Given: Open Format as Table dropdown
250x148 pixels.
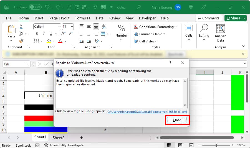Looking at the screenshot, I should coord(149,34).
